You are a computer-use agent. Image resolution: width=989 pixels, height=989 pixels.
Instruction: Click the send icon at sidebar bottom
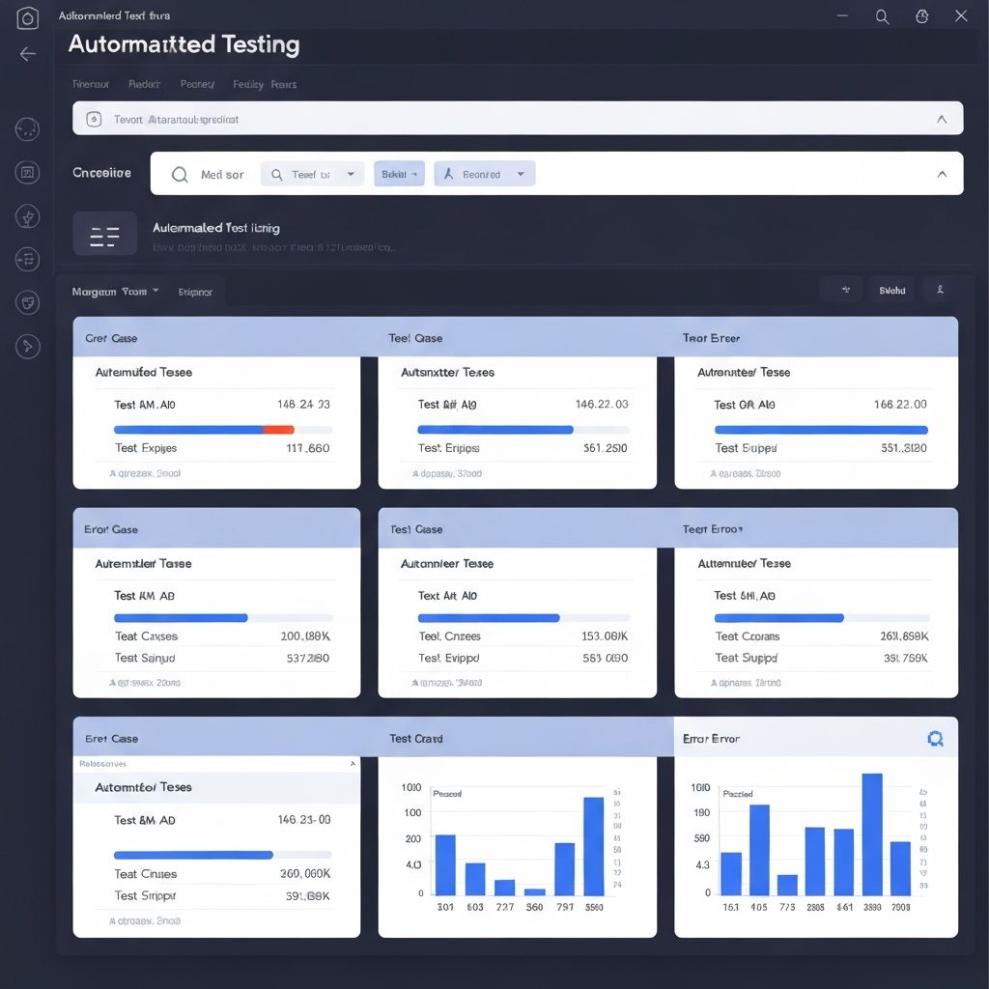point(27,346)
